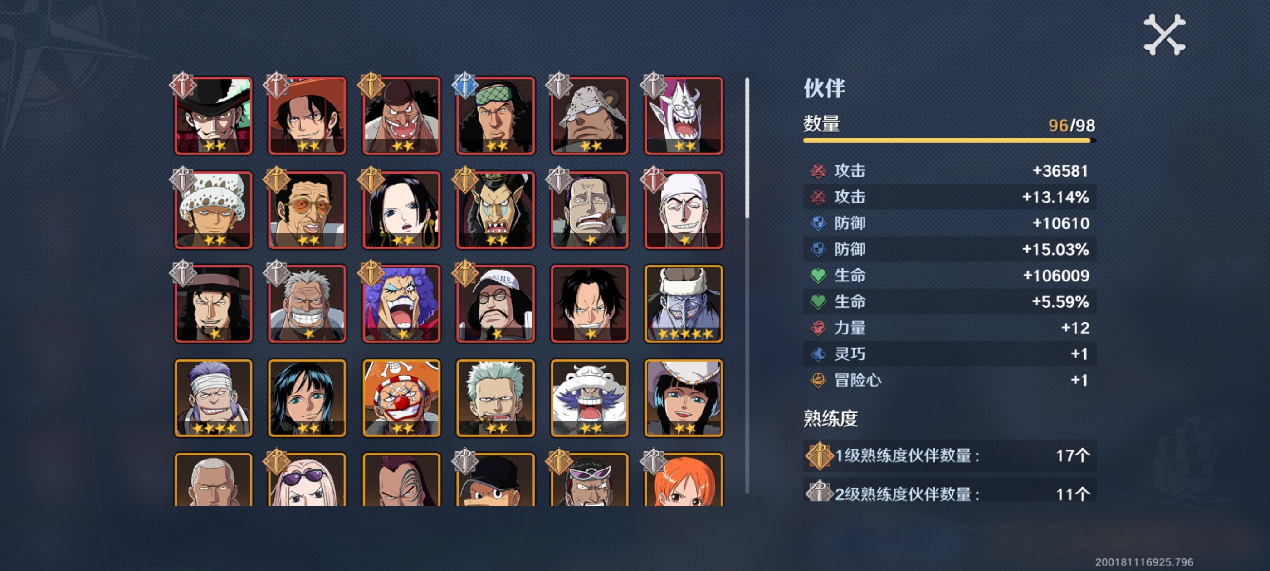Click the adventure heart orange icon
Screen dimensions: 1270x571
(818, 380)
